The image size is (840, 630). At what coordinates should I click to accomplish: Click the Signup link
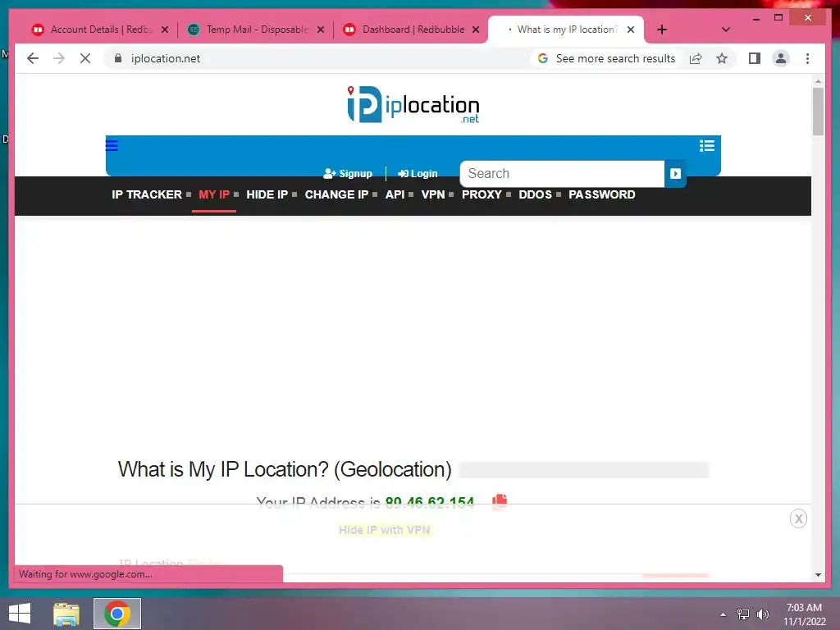click(x=348, y=174)
